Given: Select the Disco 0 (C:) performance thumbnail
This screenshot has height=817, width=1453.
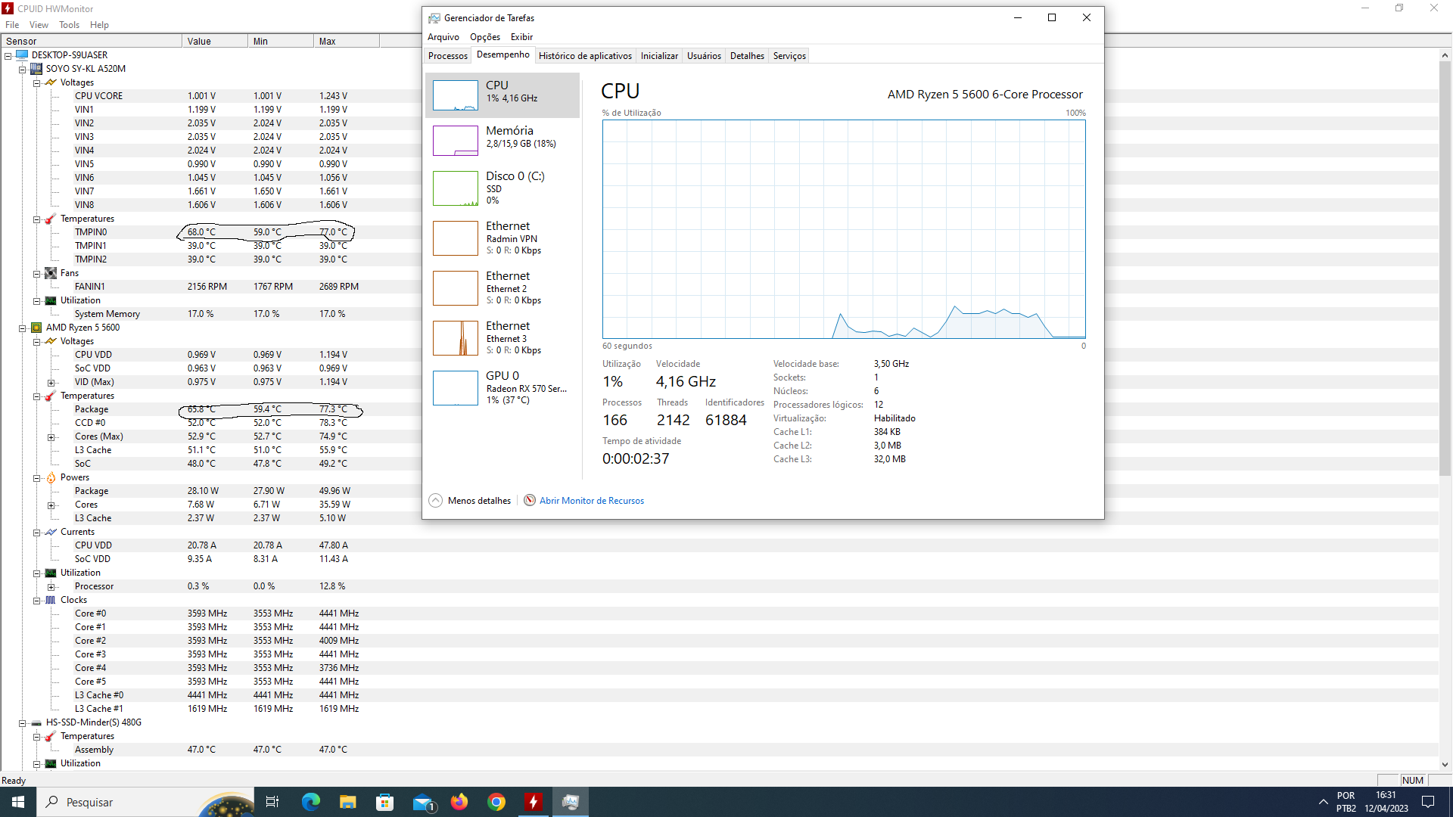Looking at the screenshot, I should point(455,188).
